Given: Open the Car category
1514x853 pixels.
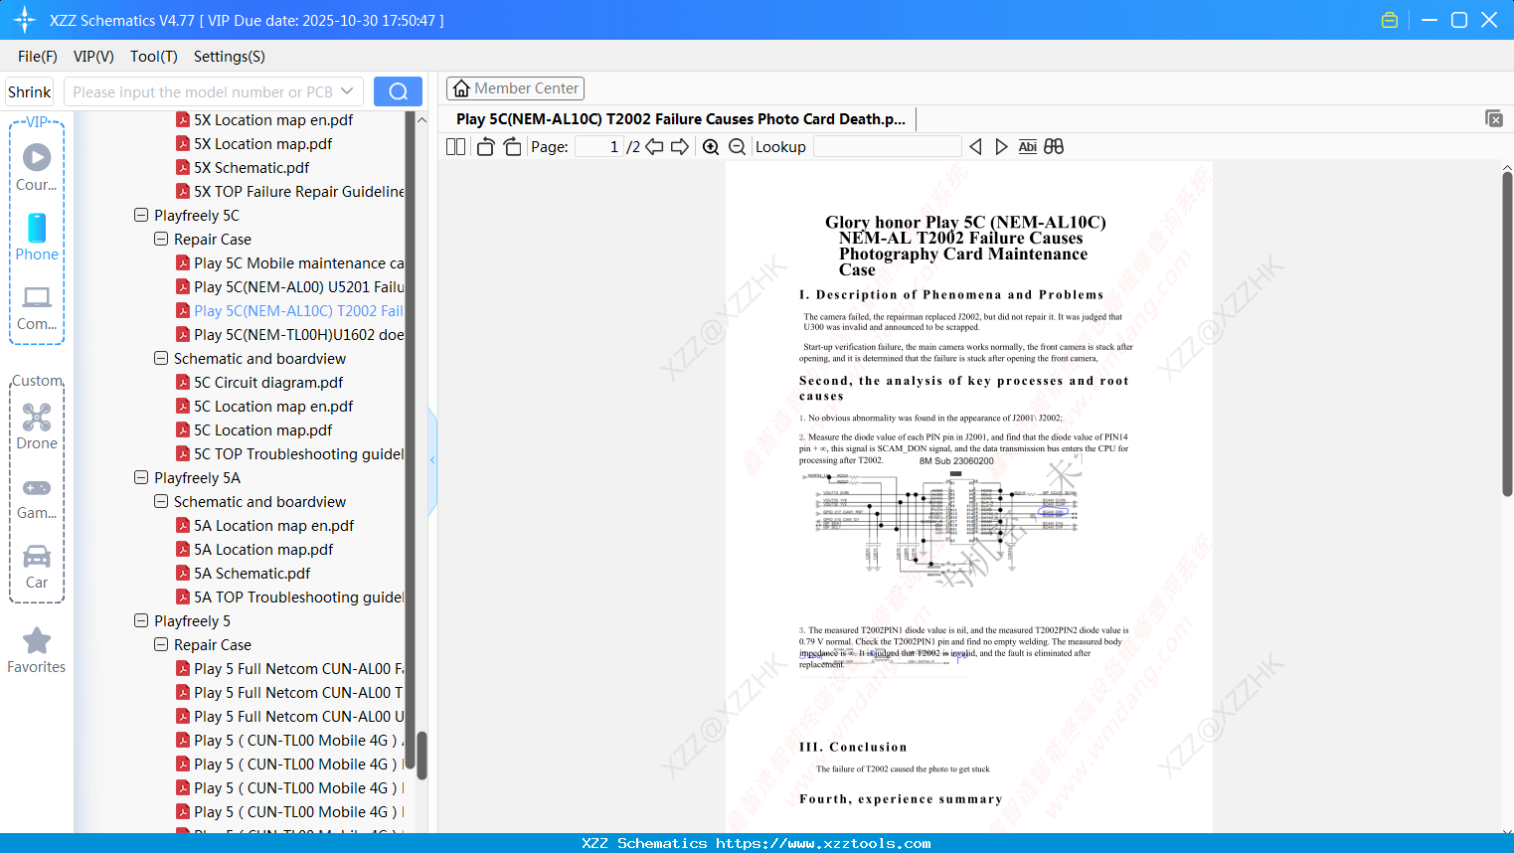Looking at the screenshot, I should (x=37, y=566).
